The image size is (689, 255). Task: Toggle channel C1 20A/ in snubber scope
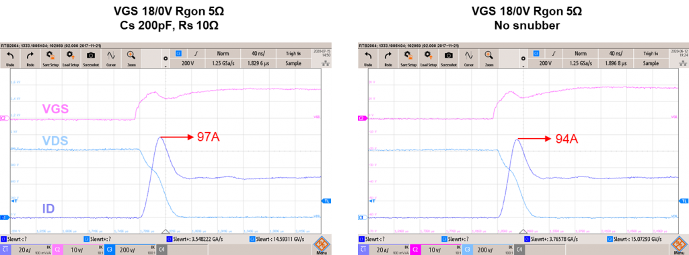17,250
